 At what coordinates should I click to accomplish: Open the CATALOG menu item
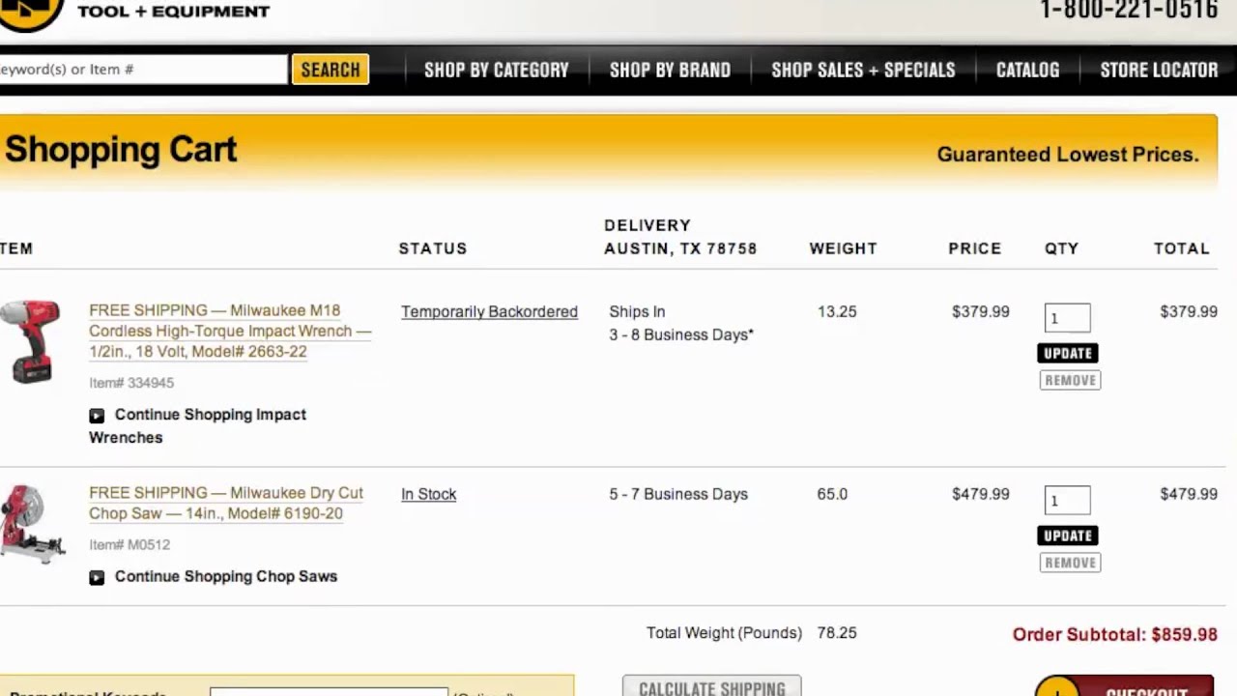[x=1027, y=70]
